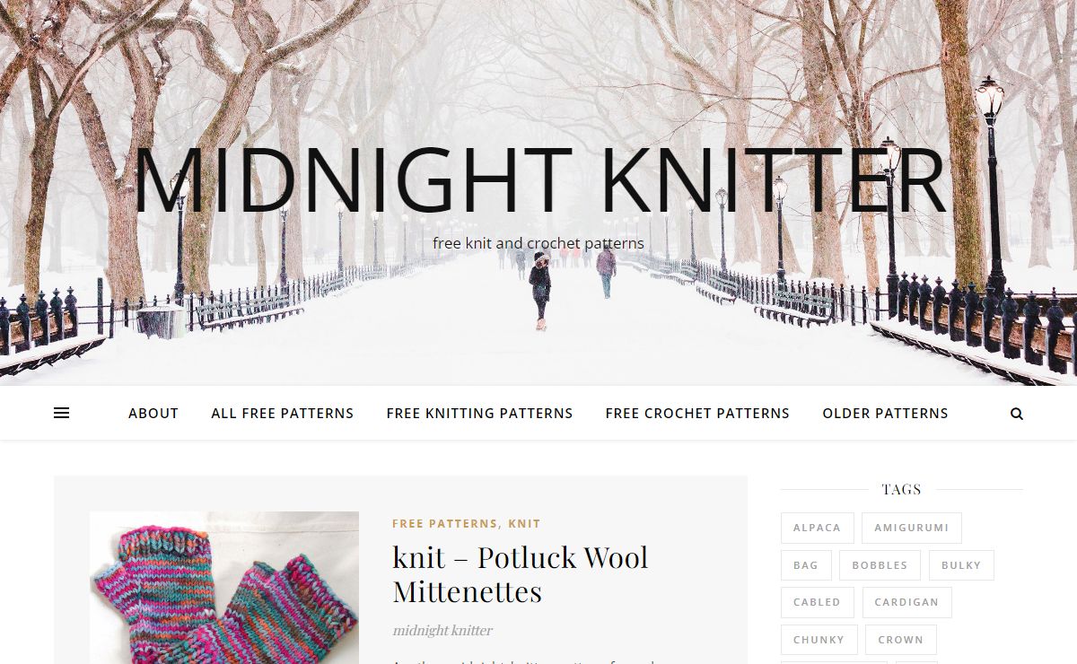This screenshot has height=664, width=1077.
Task: Click the midnight knitter author link
Action: pyautogui.click(x=442, y=631)
